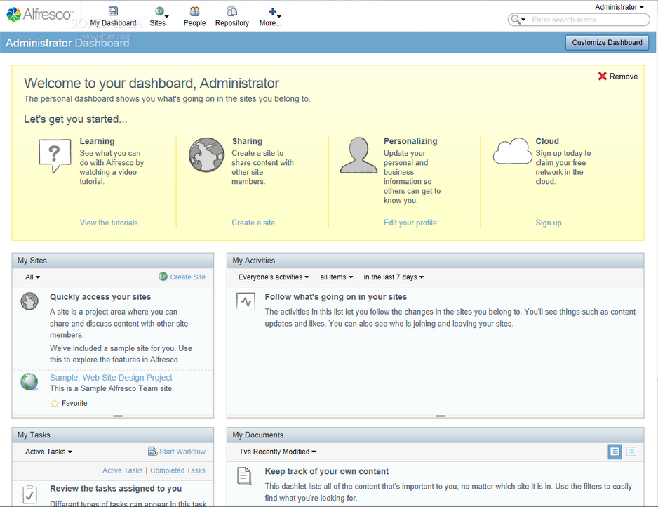Expand the Active Tasks filter dropdown

pyautogui.click(x=48, y=452)
